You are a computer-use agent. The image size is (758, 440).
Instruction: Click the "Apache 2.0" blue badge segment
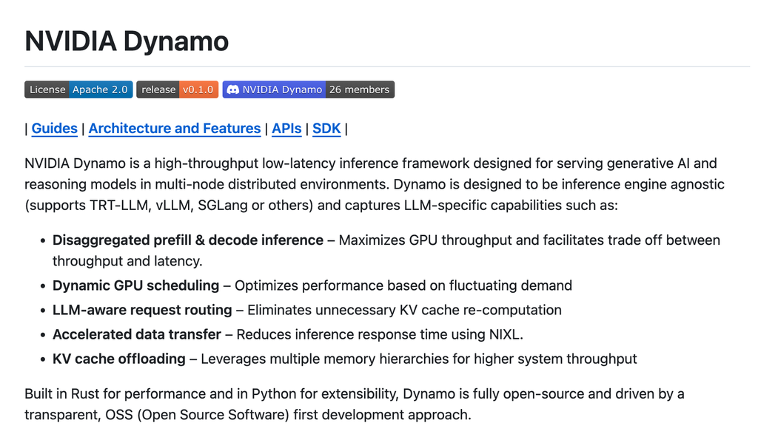click(101, 89)
